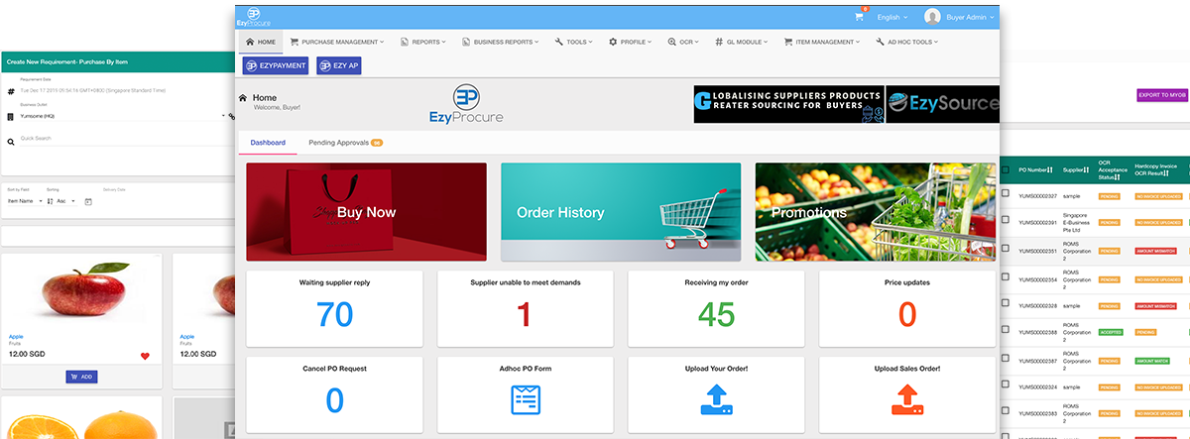Viewport: 1190px width, 439px height.
Task: Check the row for YUMS00002387
Action: [x=1007, y=360]
